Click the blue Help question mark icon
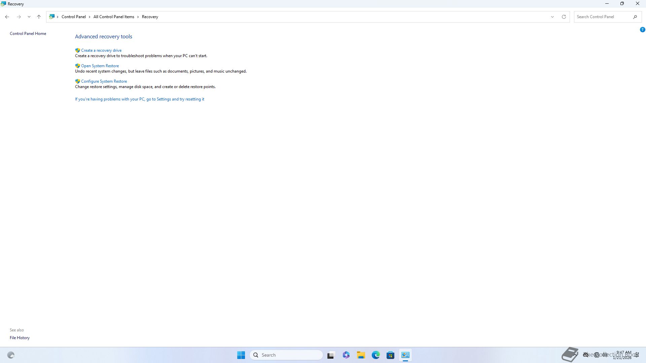This screenshot has width=646, height=363. [x=642, y=30]
